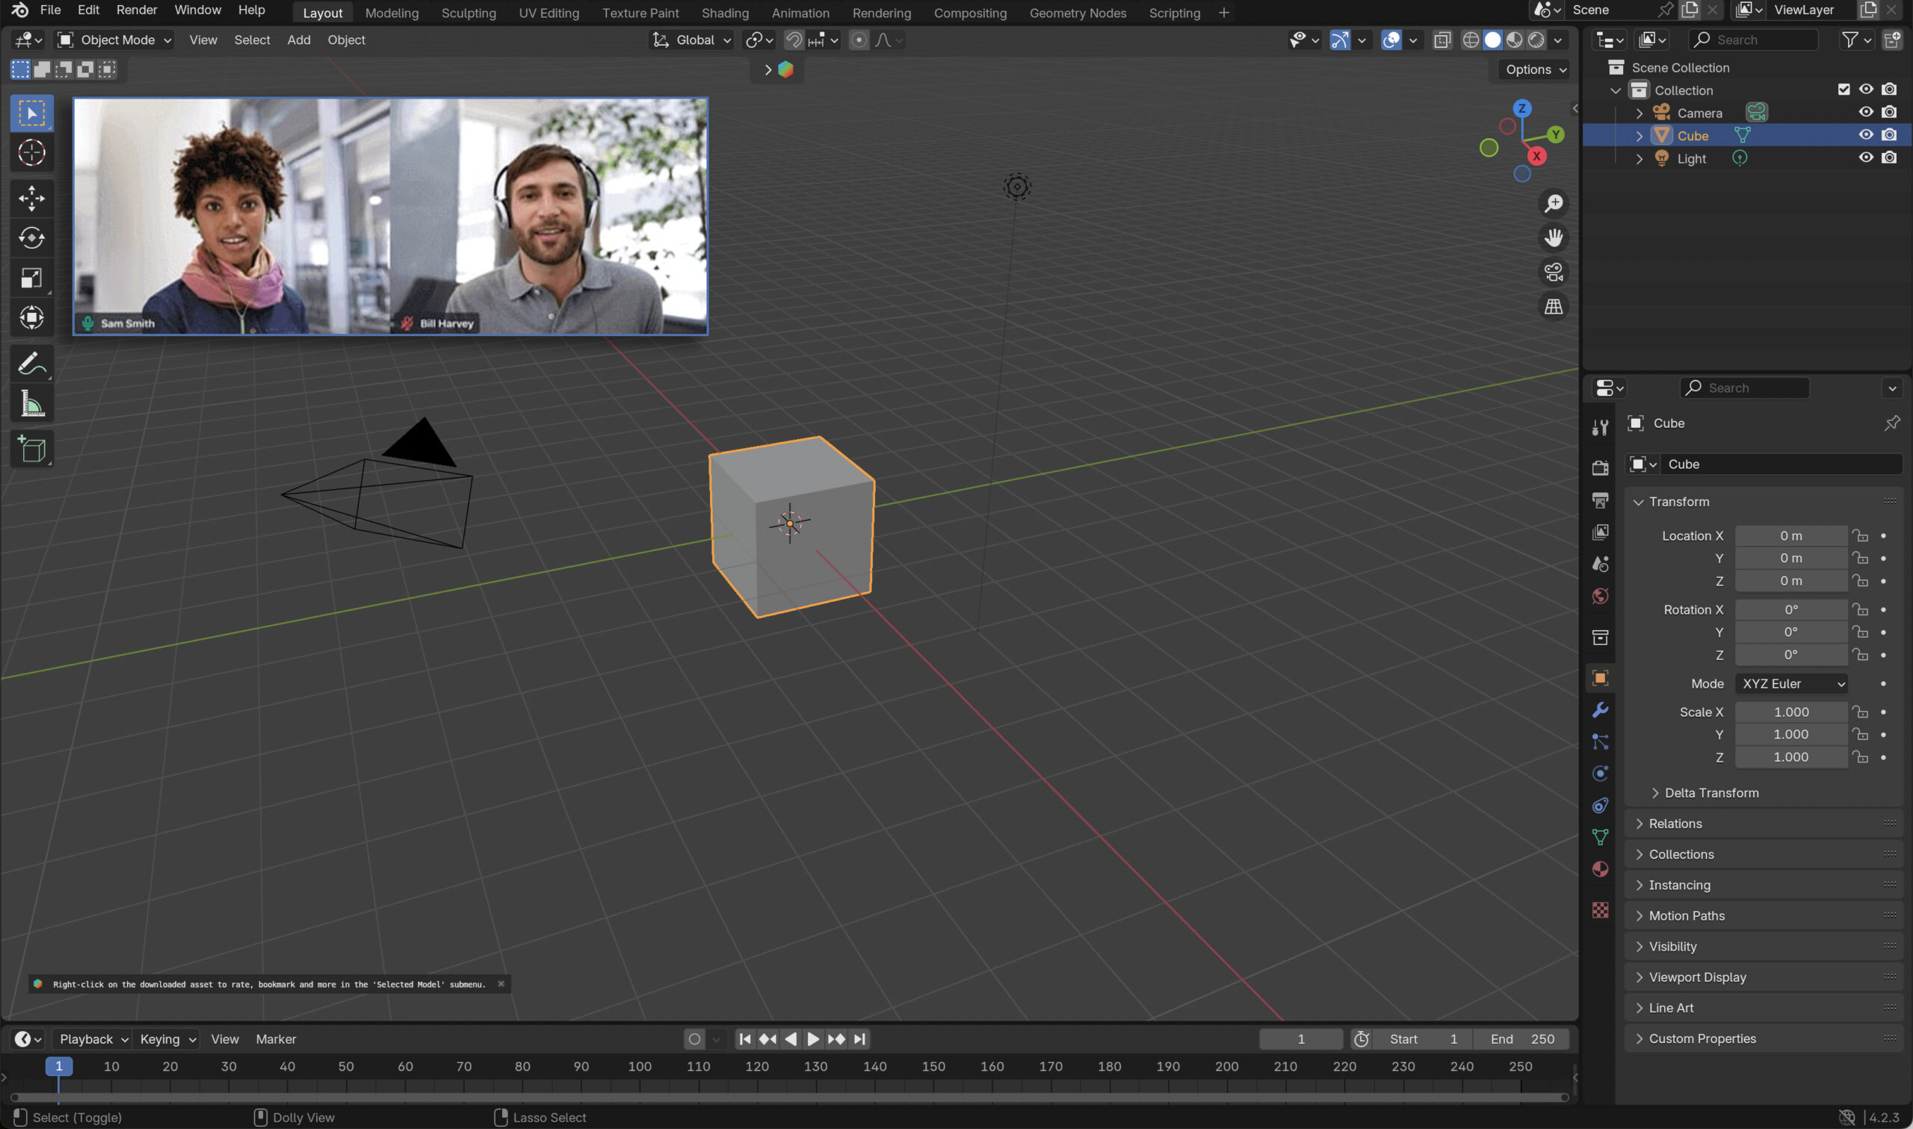
Task: Open Object Mode dropdown
Action: 115,40
